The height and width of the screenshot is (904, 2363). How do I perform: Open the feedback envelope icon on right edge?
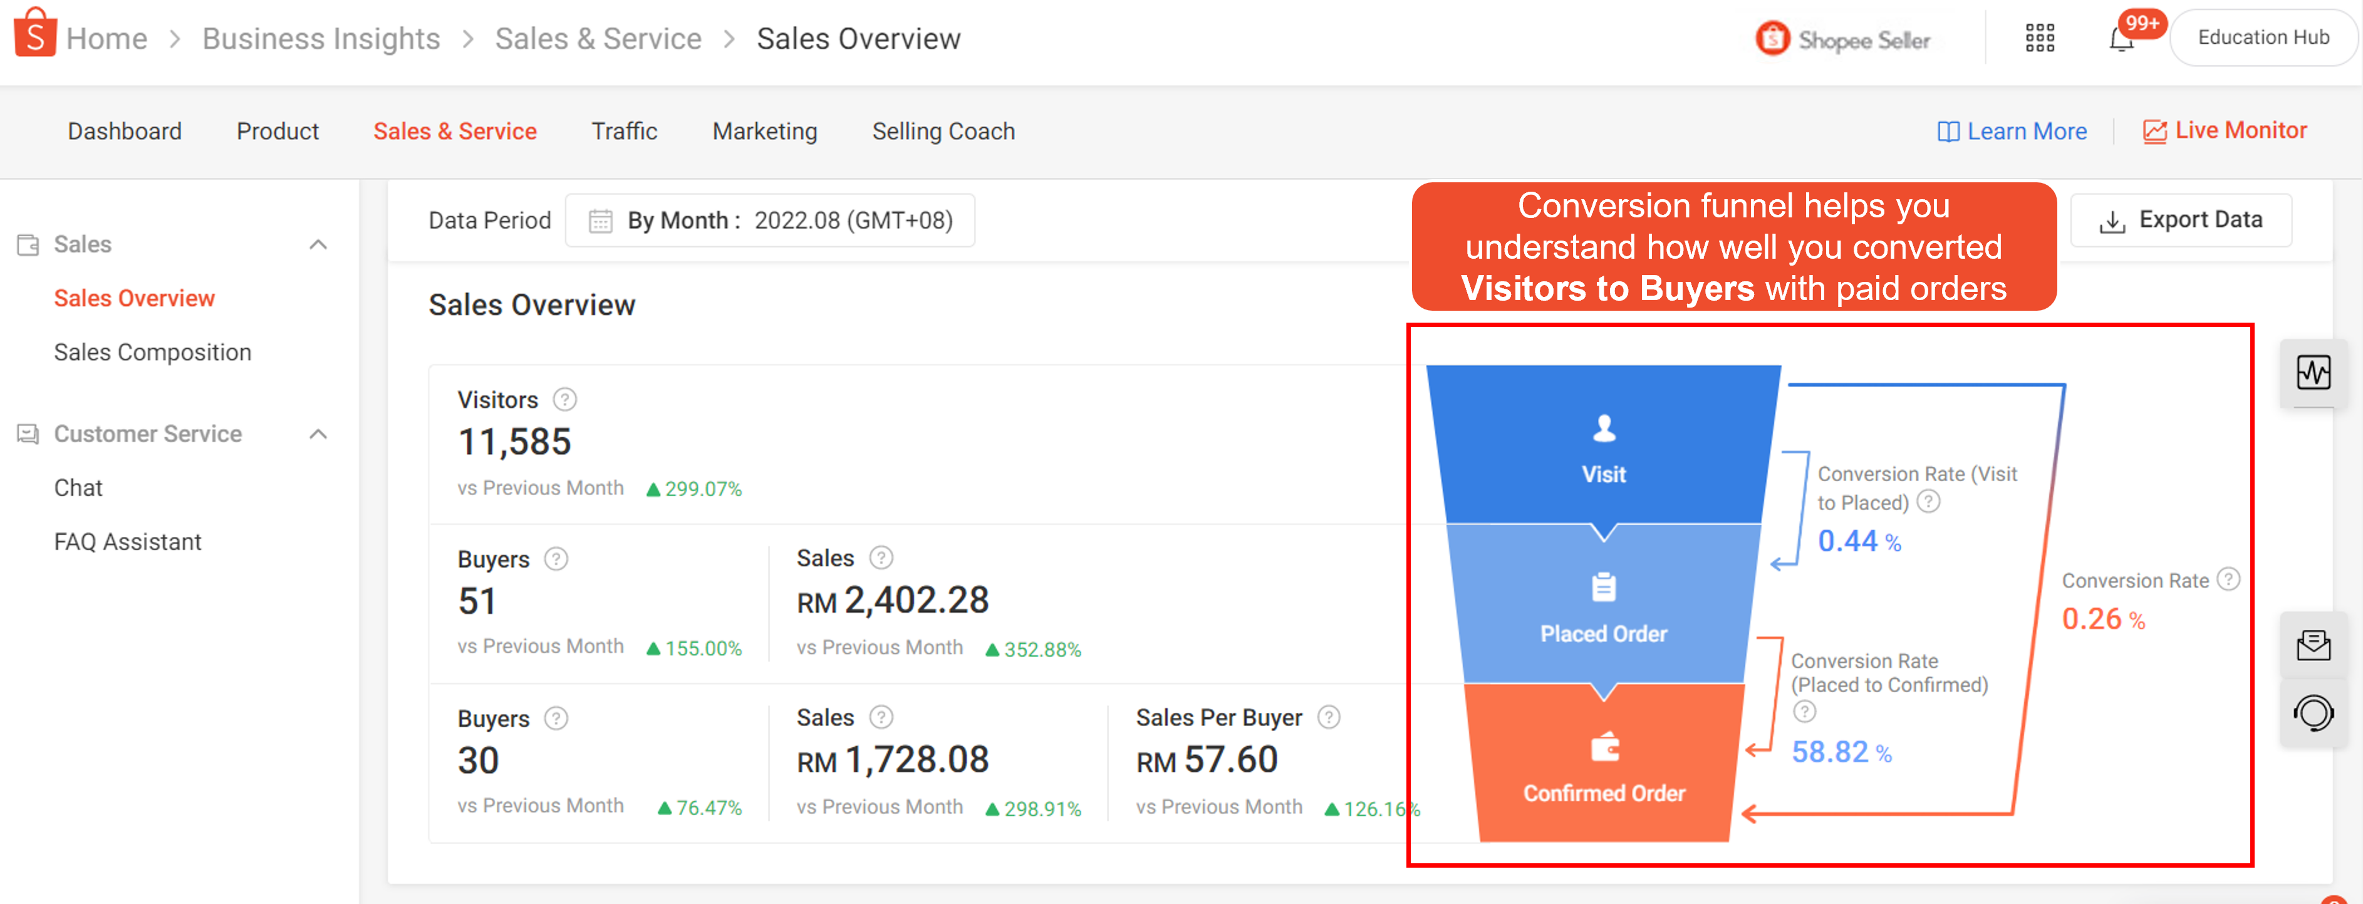pyautogui.click(x=2314, y=645)
